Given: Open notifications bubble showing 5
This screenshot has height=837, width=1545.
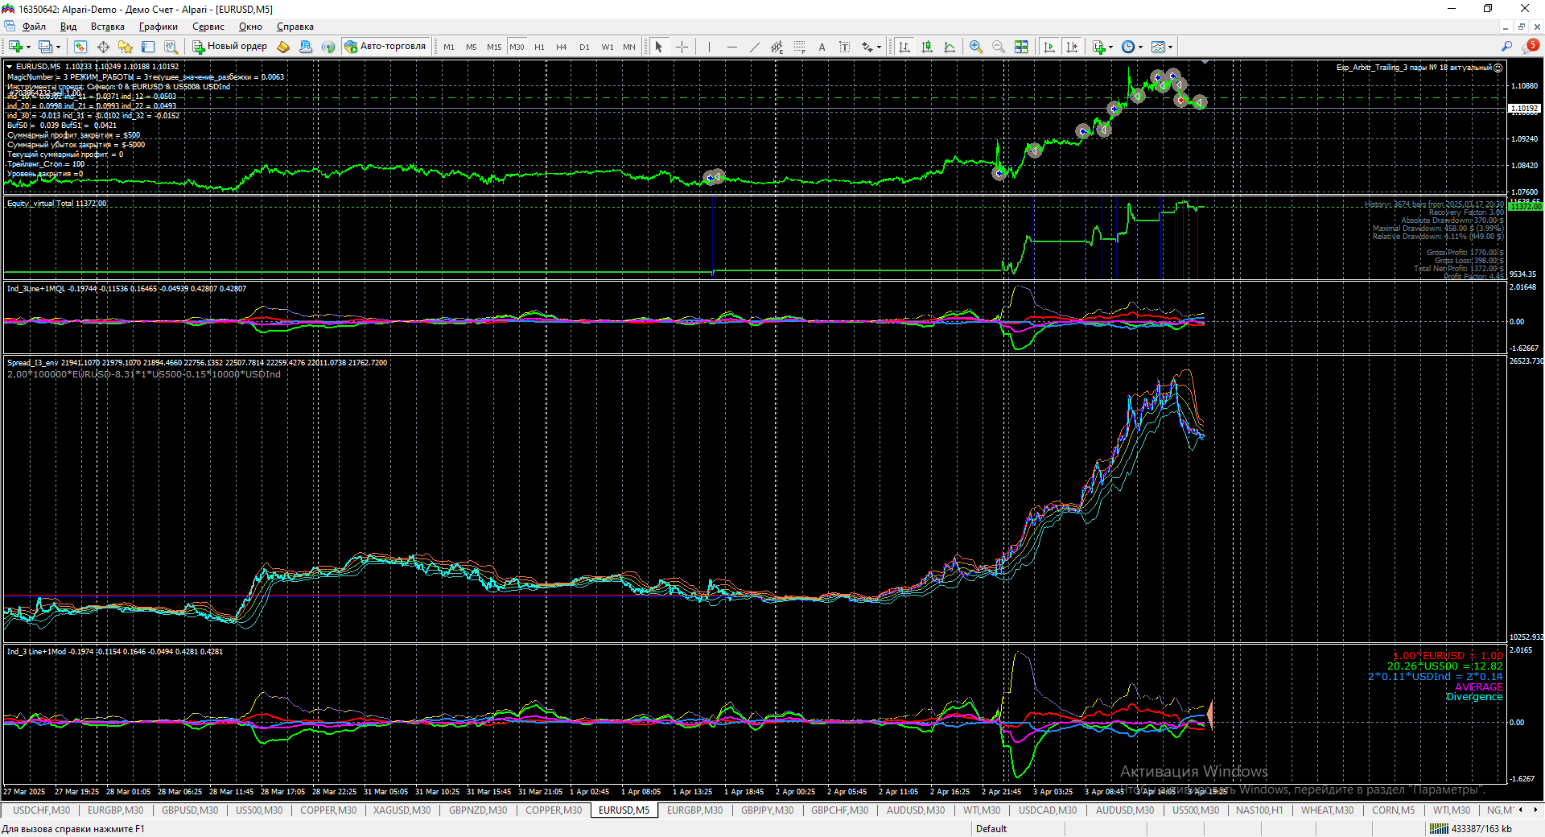Looking at the screenshot, I should (1531, 47).
